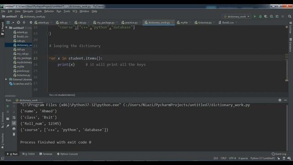The width and height of the screenshot is (293, 165).
Task: Open the Code menu
Action: 38,11
